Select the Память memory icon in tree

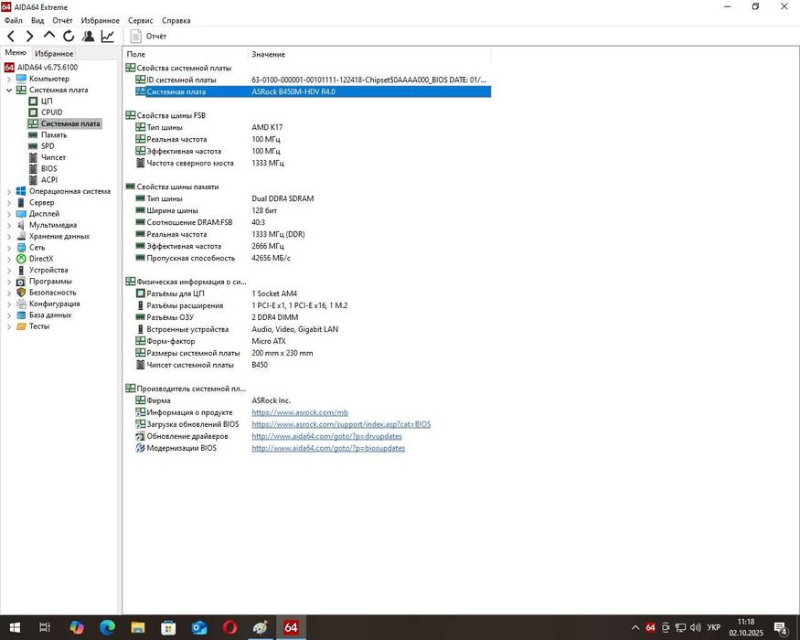pyautogui.click(x=33, y=134)
